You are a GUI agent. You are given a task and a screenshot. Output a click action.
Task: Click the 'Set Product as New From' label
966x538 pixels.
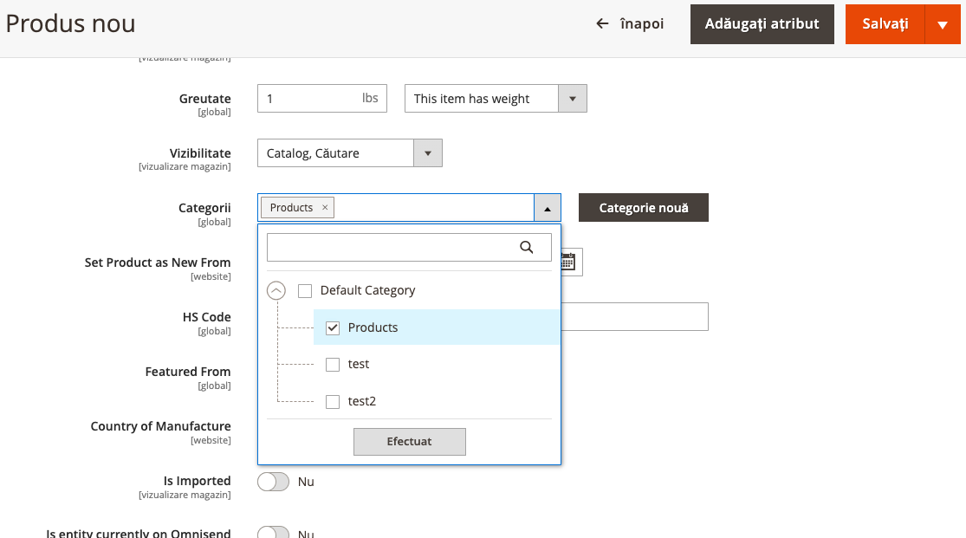[158, 263]
